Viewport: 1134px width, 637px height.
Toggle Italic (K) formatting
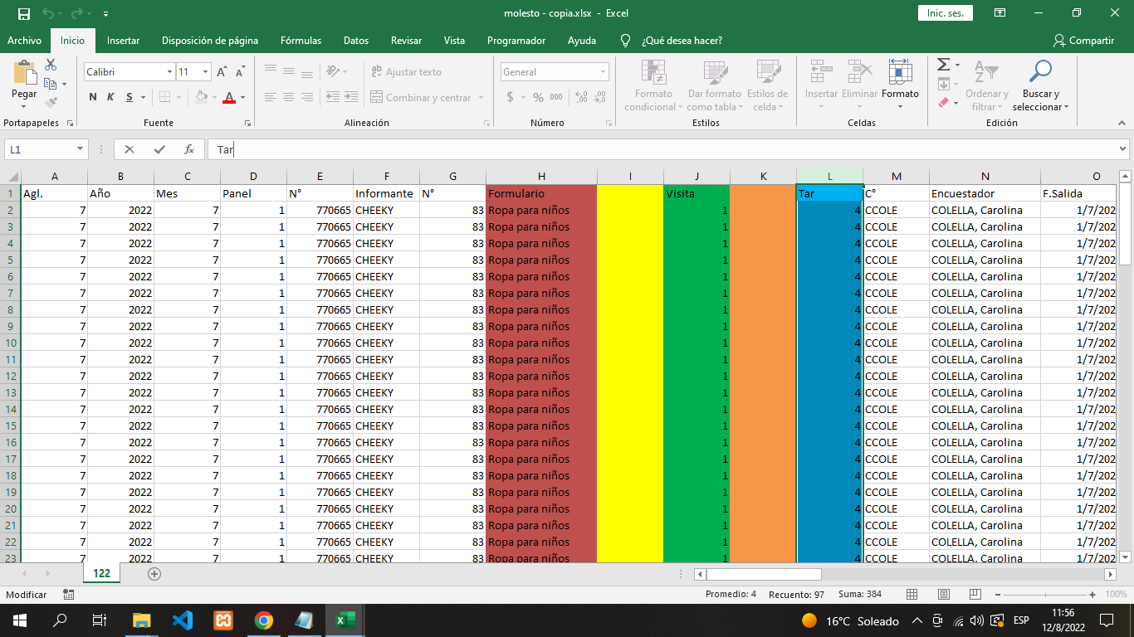coord(110,98)
